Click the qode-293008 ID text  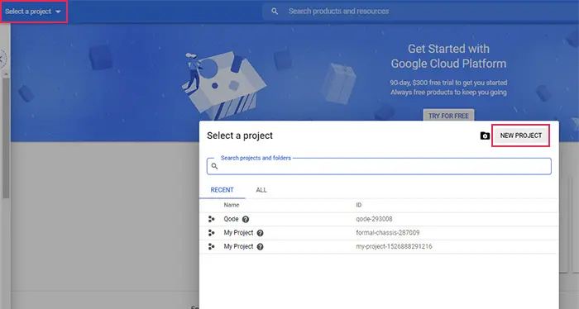[x=374, y=219]
